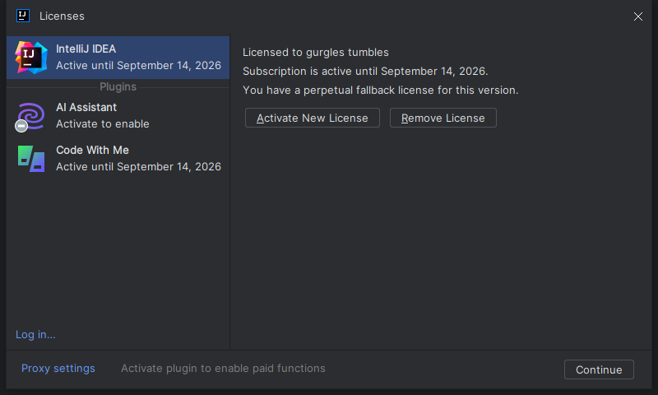Viewport: 658px width, 395px height.
Task: Open the Log in... link
Action: point(35,335)
